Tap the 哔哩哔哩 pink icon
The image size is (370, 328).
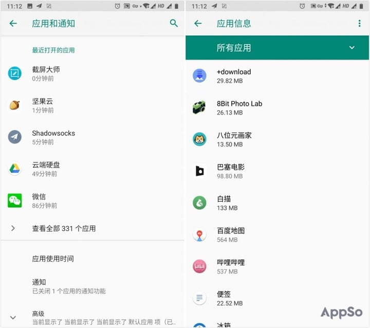[199, 266]
